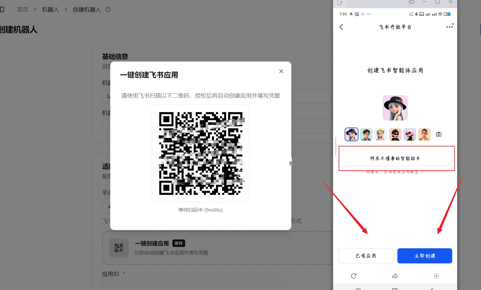Click the 创建飞书智能体应用 heading in the phone window
This screenshot has height=290, width=481.
[395, 70]
